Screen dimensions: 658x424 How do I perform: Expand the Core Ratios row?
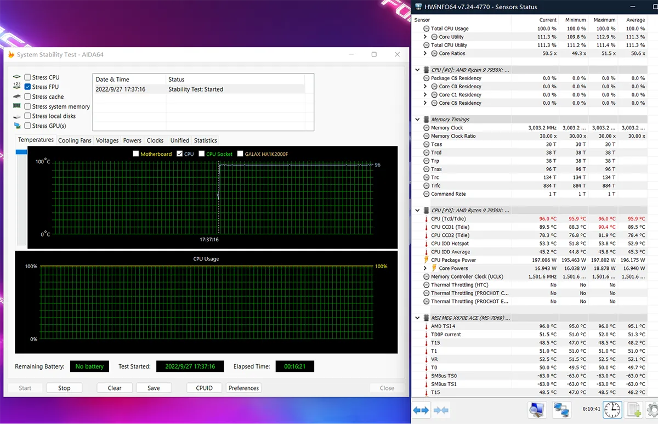426,53
